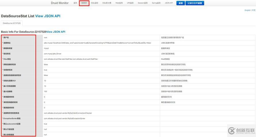Image resolution: width=256 pixels, height=137 pixels.
Task: Click the MySqlExceptionSorter class value
Action: click(65, 118)
